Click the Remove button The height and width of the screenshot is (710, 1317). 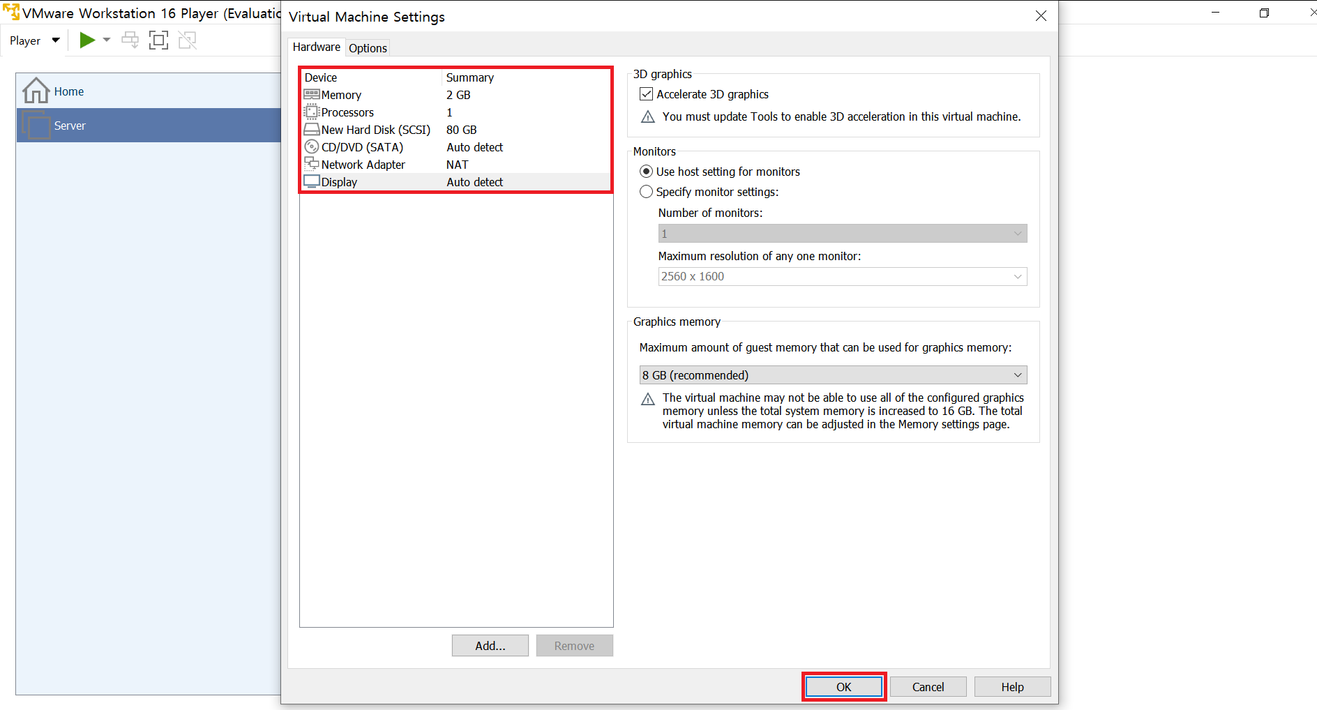point(575,646)
